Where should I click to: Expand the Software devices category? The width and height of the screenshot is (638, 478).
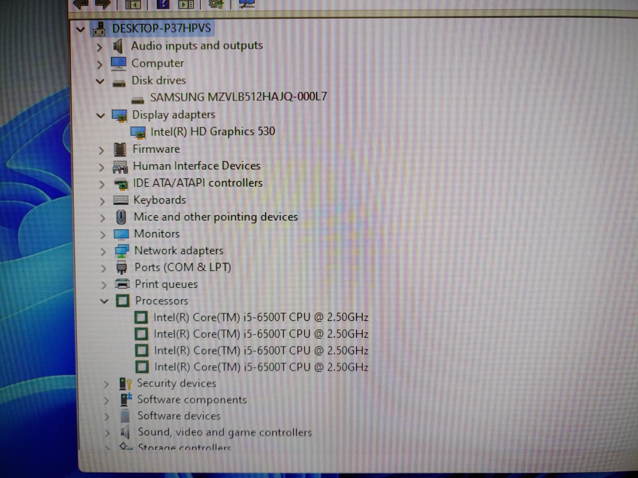(107, 417)
